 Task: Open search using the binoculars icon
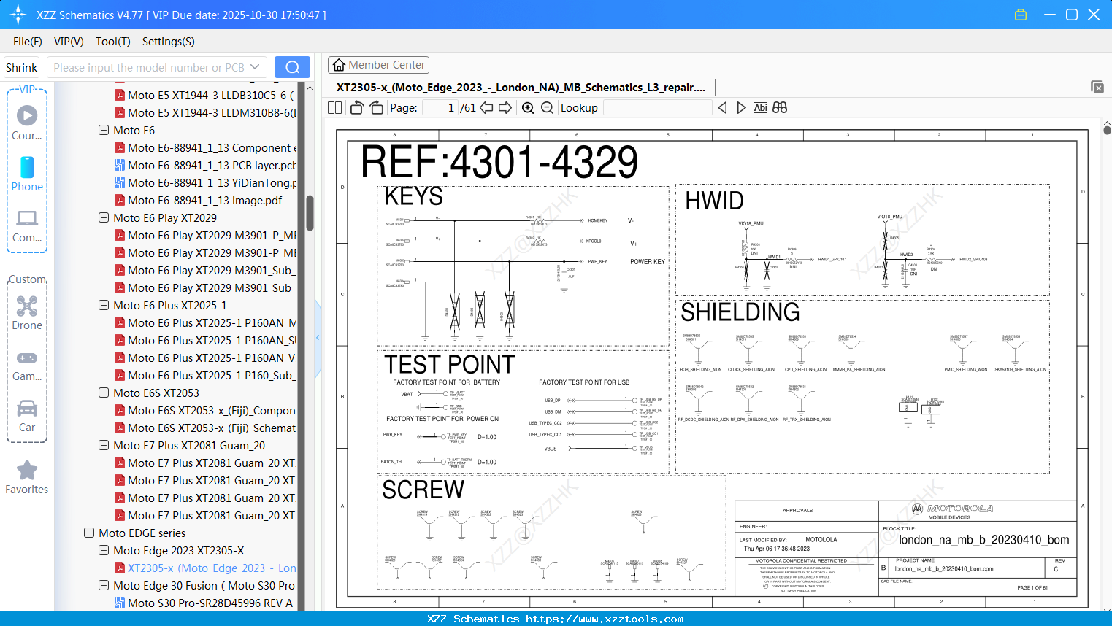click(779, 107)
